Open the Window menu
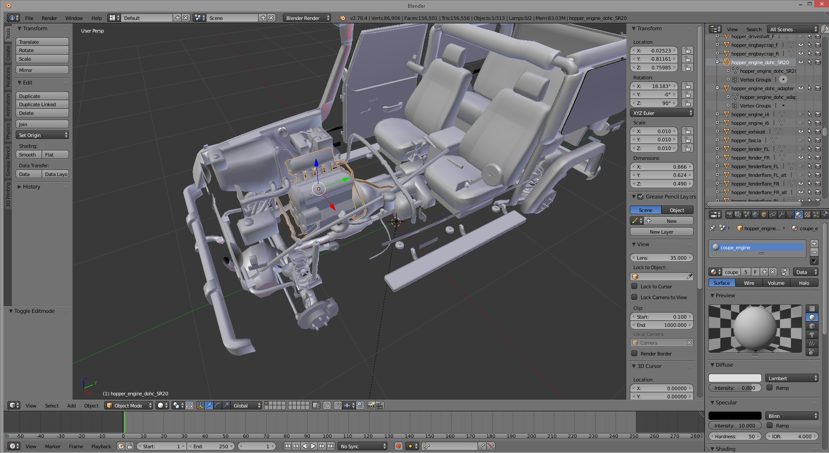The image size is (829, 453). (x=74, y=18)
